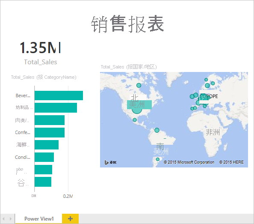Viewport: 254px width, 224px height.
Task: Click the © 2015 Microsoft Corporation text
Action: (189, 162)
